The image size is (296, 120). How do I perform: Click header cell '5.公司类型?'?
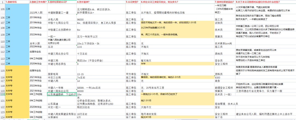tap(133, 2)
